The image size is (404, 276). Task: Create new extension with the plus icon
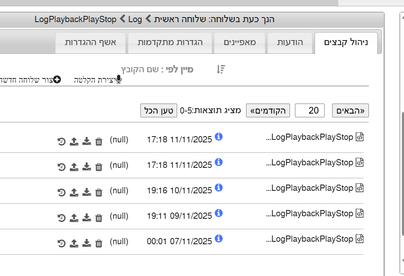[57, 79]
